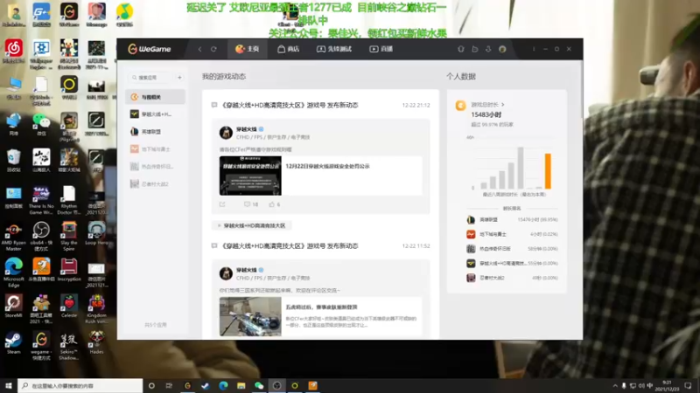Focus the 搜索应用 search field
700x393 pixels.
(x=151, y=78)
